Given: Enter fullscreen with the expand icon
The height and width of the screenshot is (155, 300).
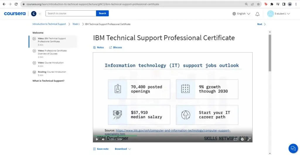Looking at the screenshot, I should (x=249, y=139).
